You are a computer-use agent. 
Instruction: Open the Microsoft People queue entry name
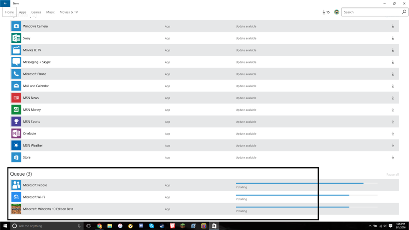(x=35, y=185)
